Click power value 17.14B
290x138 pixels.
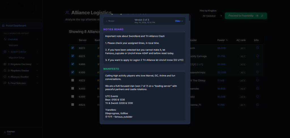click(x=221, y=81)
